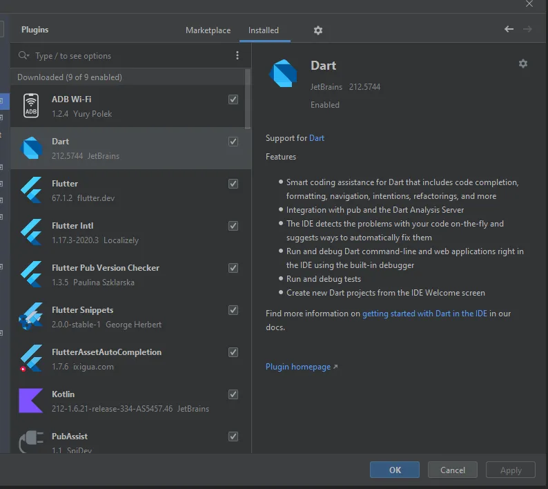548x489 pixels.
Task: Select the 'Flutter Snippets' plugin name
Action: [x=83, y=310]
